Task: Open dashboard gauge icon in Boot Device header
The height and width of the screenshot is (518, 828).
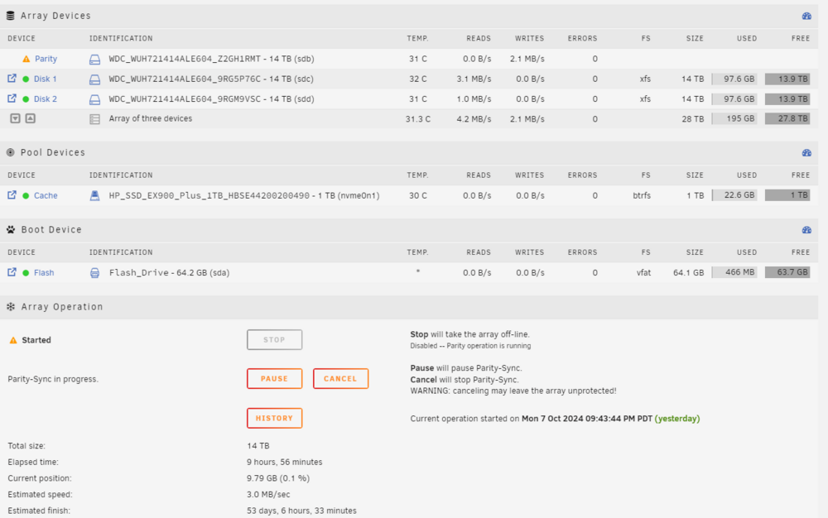Action: point(806,229)
